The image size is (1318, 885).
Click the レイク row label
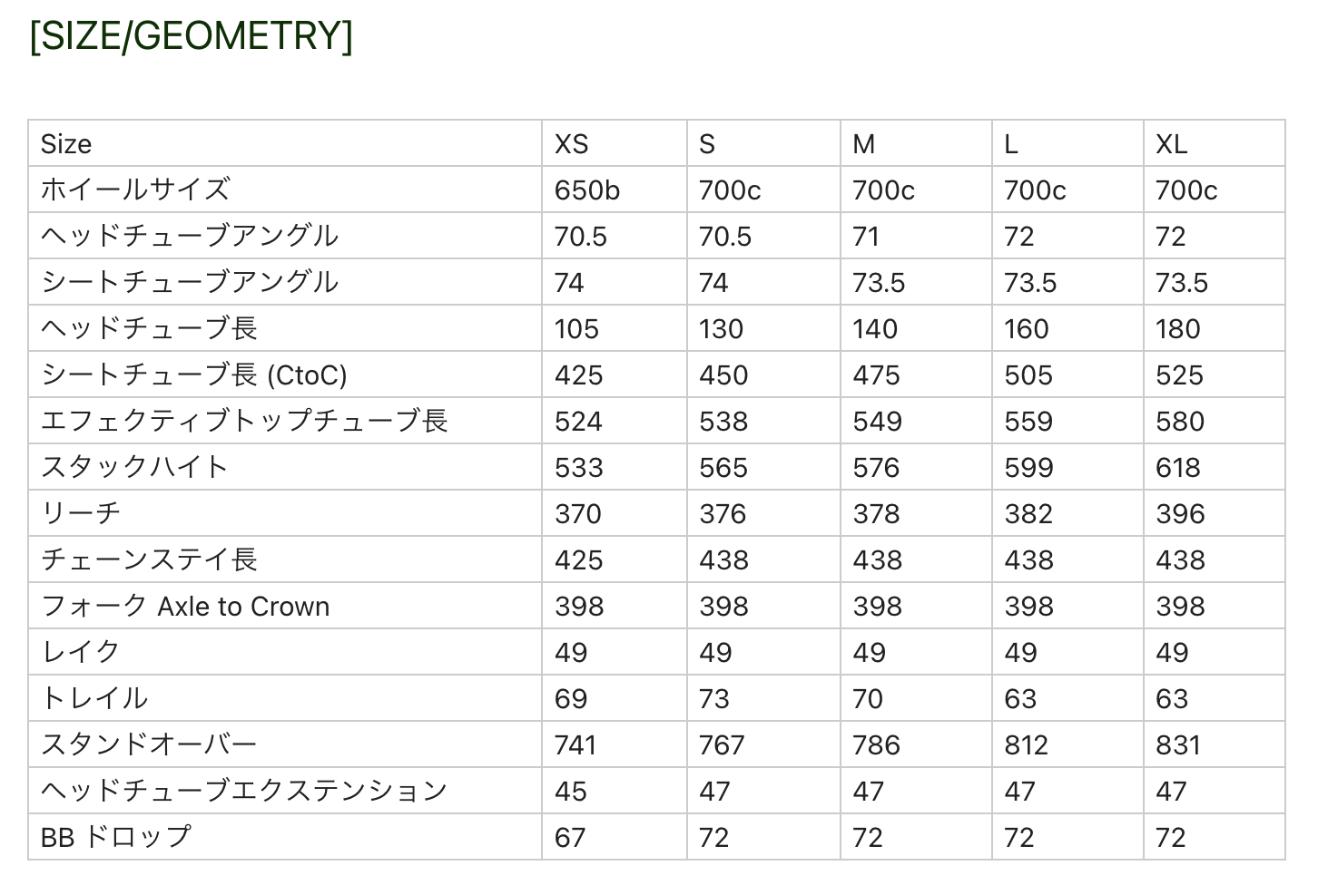pyautogui.click(x=81, y=652)
